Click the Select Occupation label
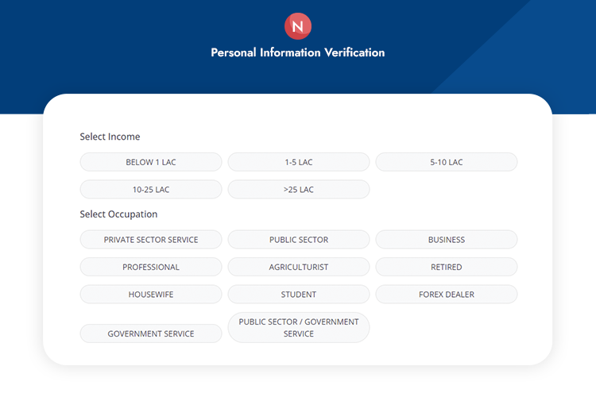596x397 pixels. (x=118, y=214)
